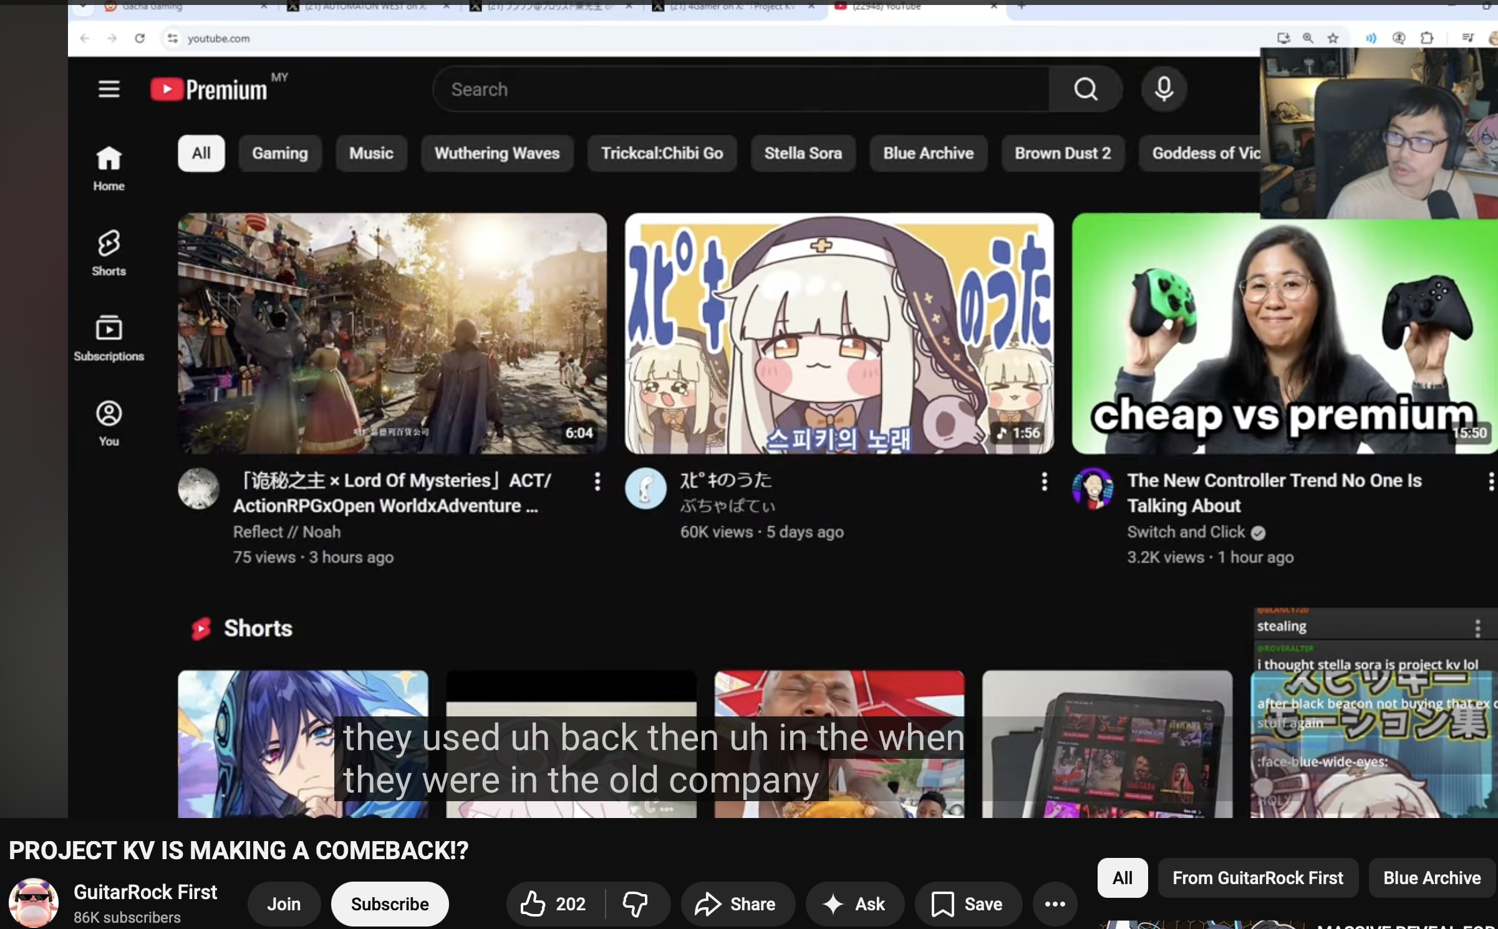Open three-dot menu for スピキのうた video

(x=1044, y=481)
